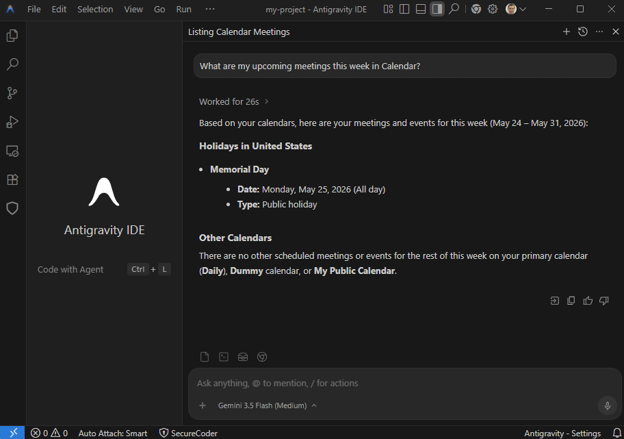Give the response a thumbs down

[x=604, y=301]
